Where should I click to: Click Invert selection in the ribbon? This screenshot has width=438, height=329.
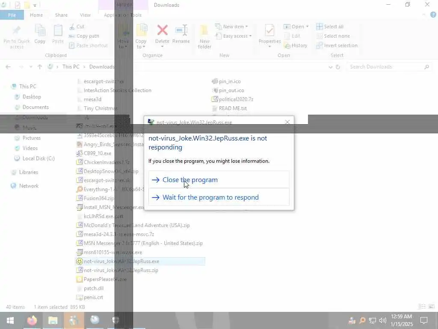337,45
